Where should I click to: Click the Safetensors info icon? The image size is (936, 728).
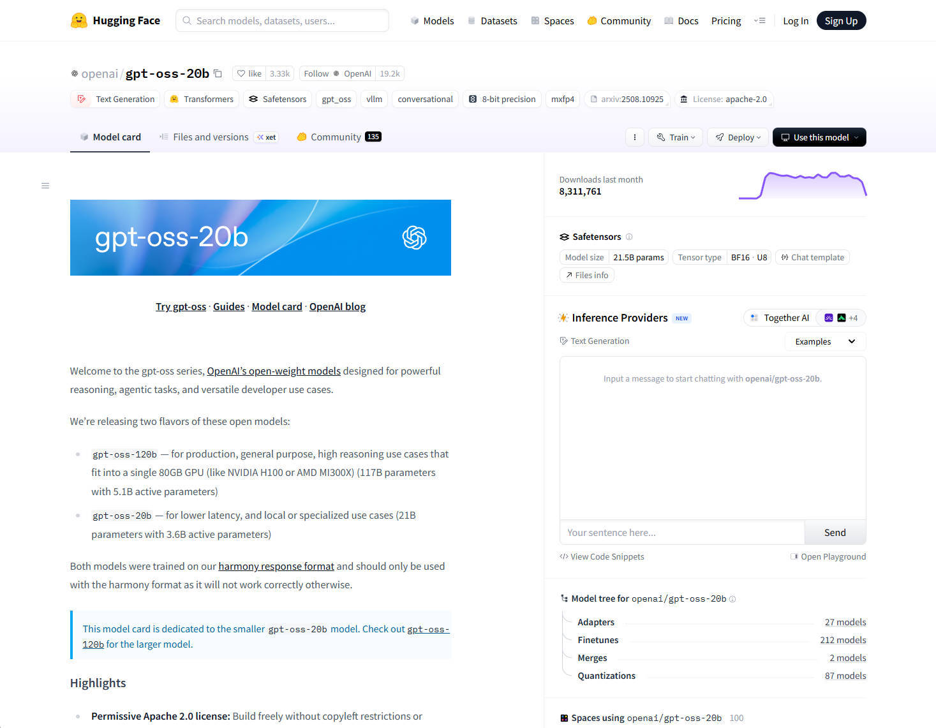point(629,237)
